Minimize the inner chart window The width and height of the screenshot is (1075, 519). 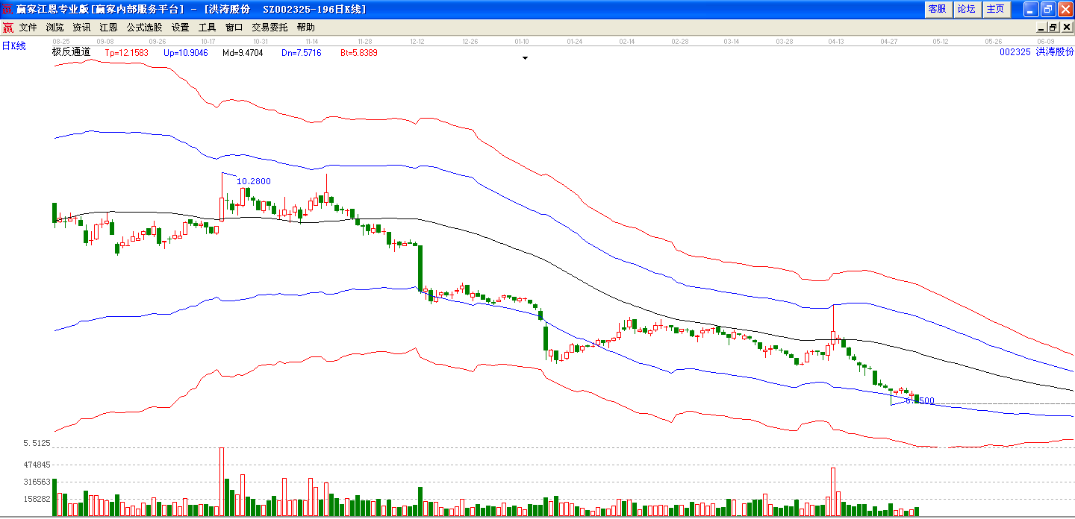click(x=1041, y=28)
